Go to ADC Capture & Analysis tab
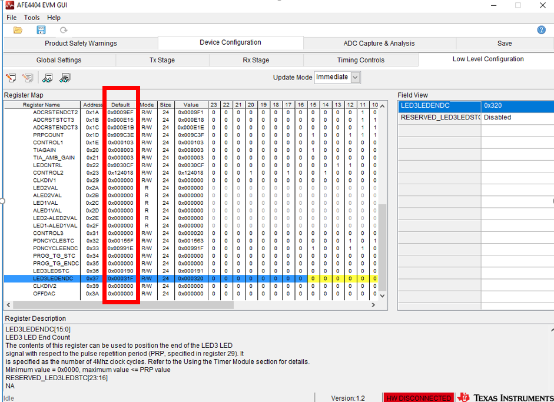 379,44
